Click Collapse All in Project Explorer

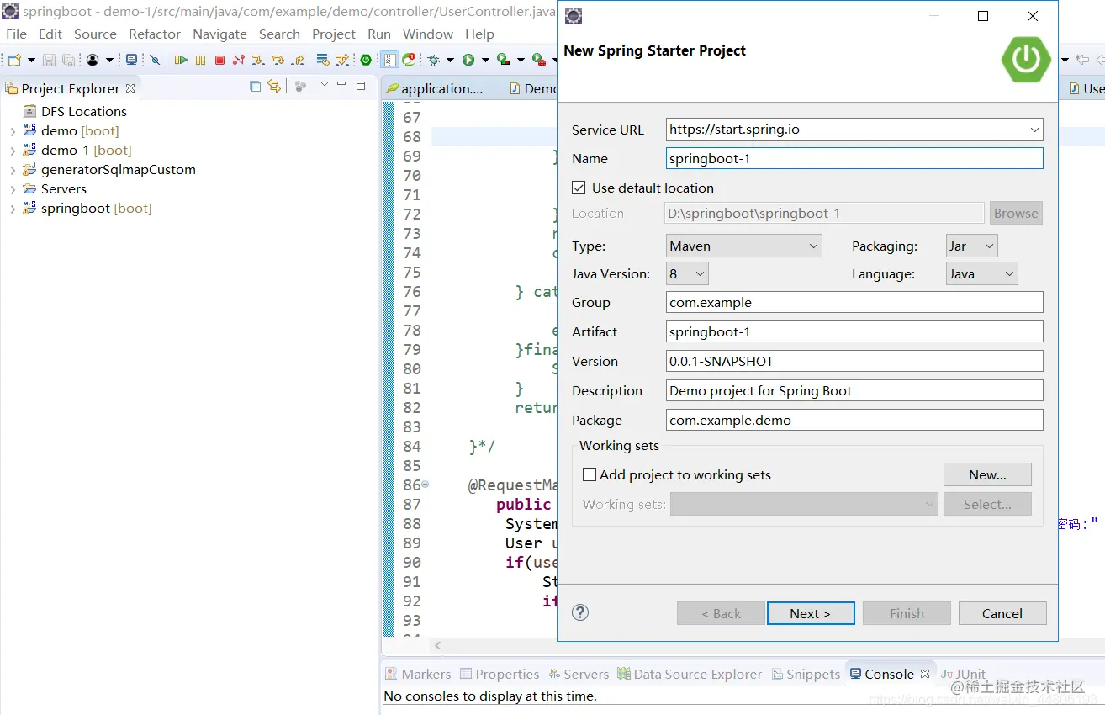click(256, 86)
